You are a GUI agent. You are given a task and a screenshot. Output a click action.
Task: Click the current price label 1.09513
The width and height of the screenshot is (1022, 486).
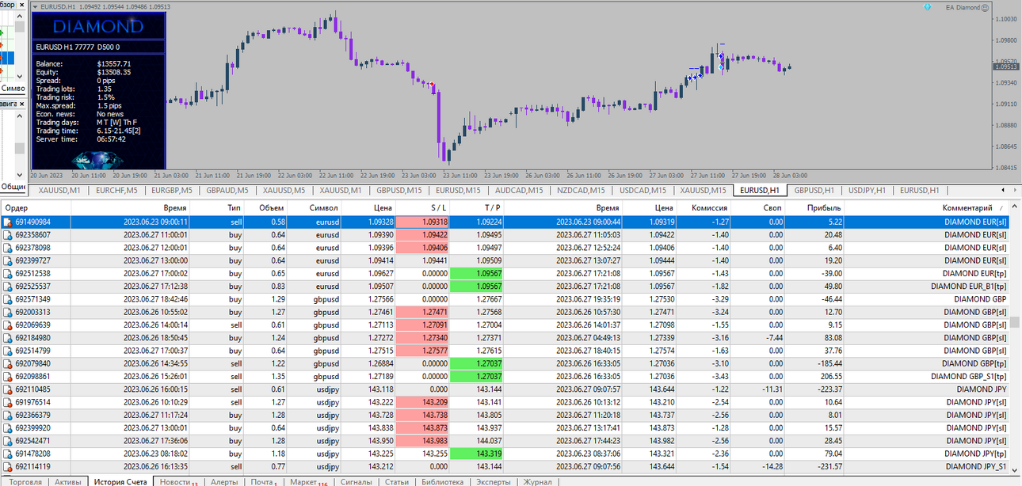click(x=1006, y=66)
